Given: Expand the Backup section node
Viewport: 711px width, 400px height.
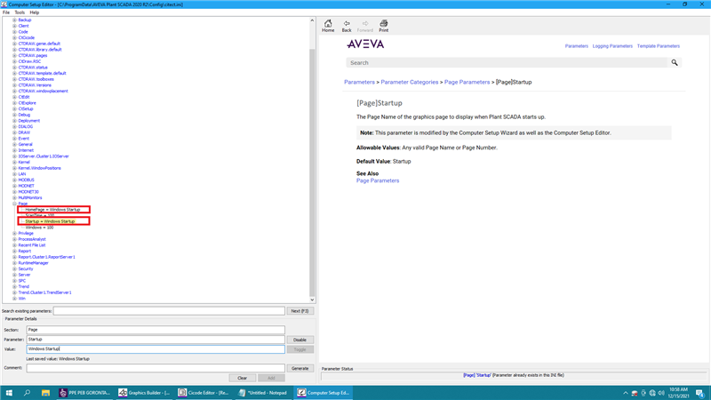Looking at the screenshot, I should (x=14, y=20).
